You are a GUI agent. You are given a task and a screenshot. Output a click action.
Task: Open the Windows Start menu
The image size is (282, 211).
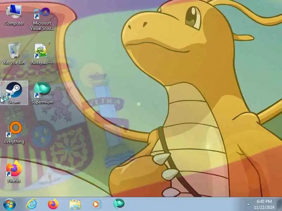pos(10,204)
